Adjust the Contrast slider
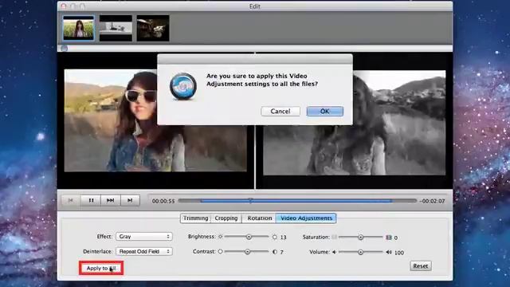Image resolution: width=510 pixels, height=287 pixels. 247,252
